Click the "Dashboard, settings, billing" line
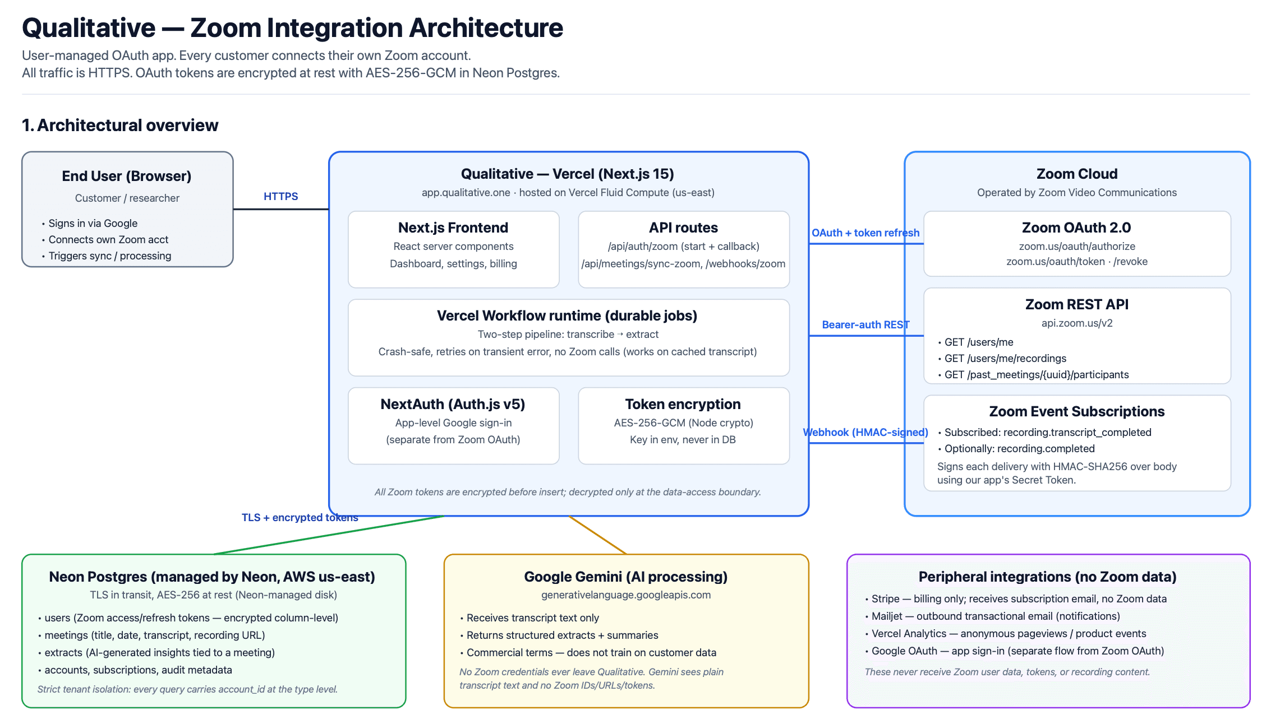The image size is (1280, 724). 453,263
